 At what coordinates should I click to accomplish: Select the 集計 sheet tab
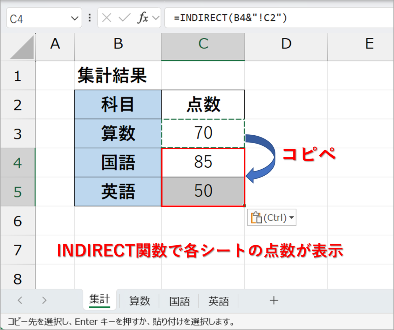99,300
